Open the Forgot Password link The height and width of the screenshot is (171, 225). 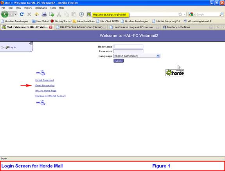45,80
